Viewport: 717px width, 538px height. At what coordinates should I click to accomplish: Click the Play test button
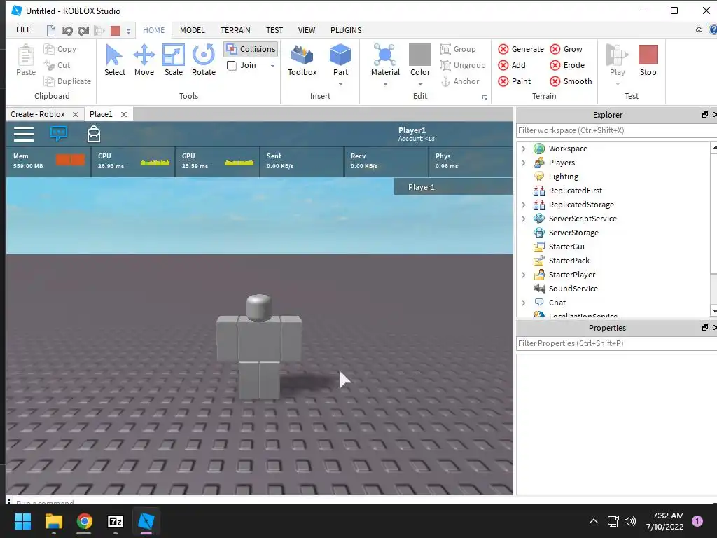coord(617,60)
